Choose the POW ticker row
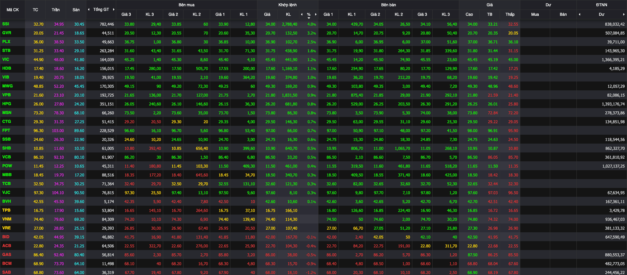 click(7, 166)
